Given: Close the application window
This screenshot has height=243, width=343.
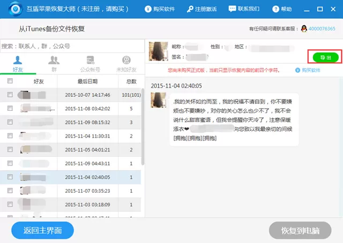Looking at the screenshot, I should pyautogui.click(x=333, y=9).
